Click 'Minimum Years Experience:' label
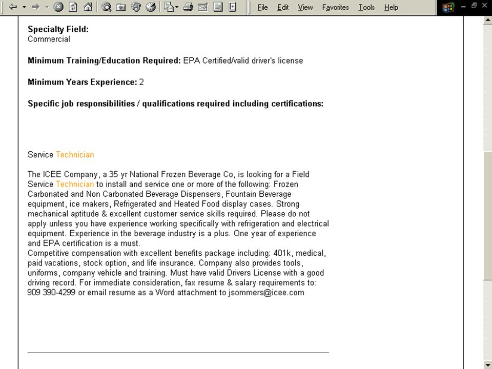Viewport: 492px width, 369px height. 82,82
